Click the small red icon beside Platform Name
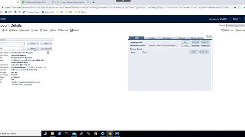 coord(48,53)
